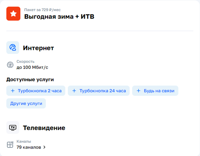200x156 pixels.
Task: Click the red star package icon
Action: pyautogui.click(x=13, y=14)
